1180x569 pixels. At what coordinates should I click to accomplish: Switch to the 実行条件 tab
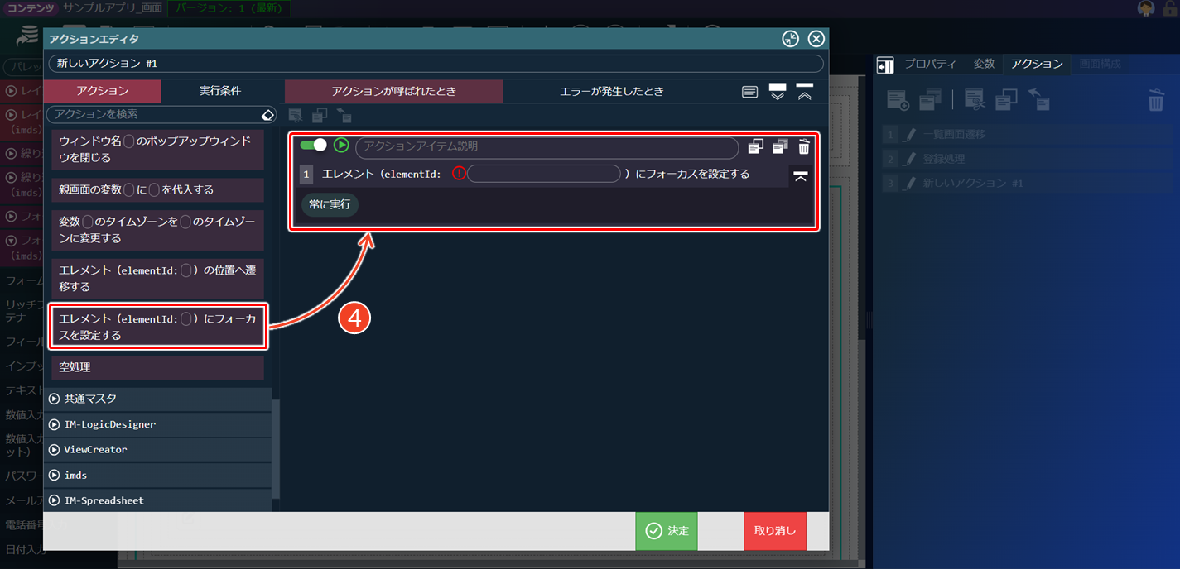(x=220, y=91)
